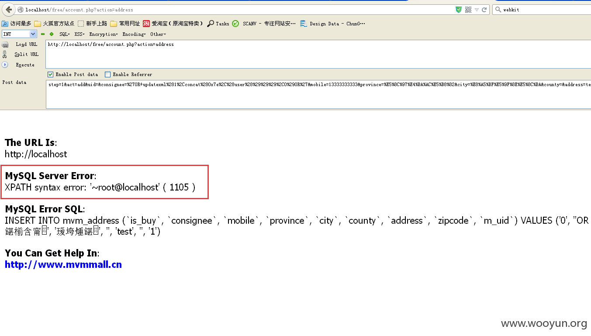
Task: Click the Load URL icon
Action: 5,45
